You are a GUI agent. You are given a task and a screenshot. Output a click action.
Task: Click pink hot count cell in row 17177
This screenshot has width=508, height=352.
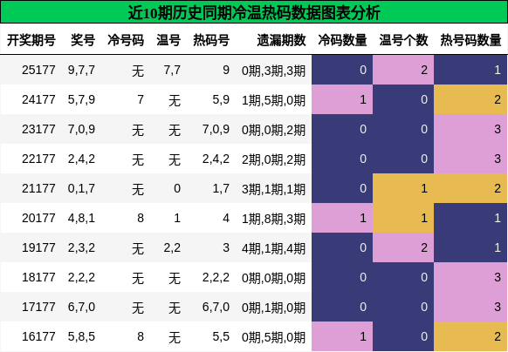[470, 307]
